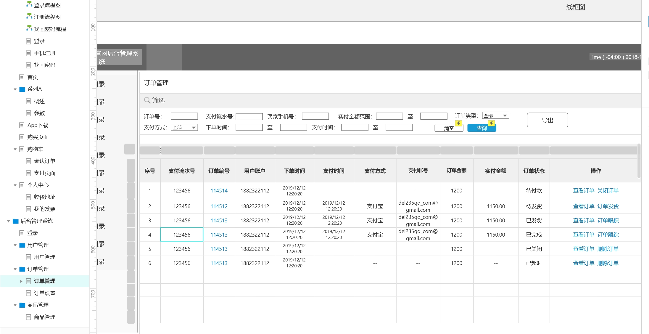This screenshot has width=649, height=334.
Task: Open order number 114512 link
Action: 219,206
